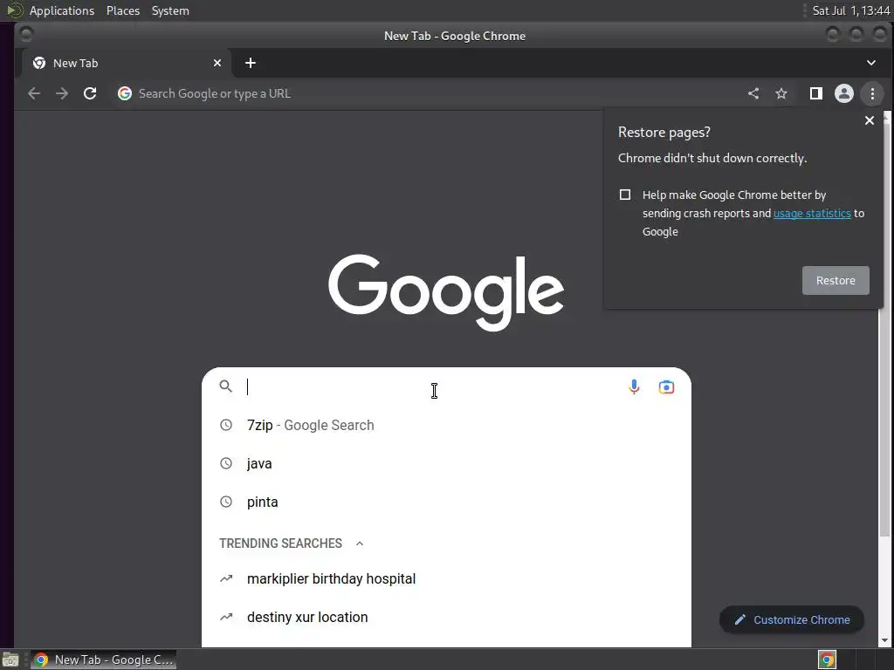Dismiss the Restore pages popup
The image size is (894, 670).
point(869,120)
